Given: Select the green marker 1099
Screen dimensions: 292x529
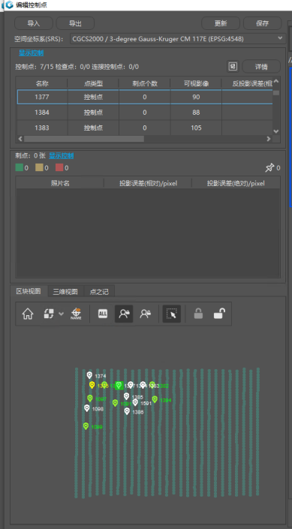Looking at the screenshot, I should (x=86, y=426).
